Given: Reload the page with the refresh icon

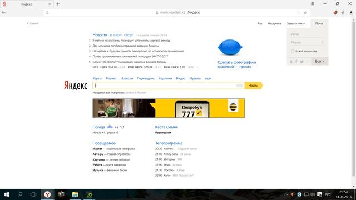Looking at the screenshot, I should pos(47,13).
